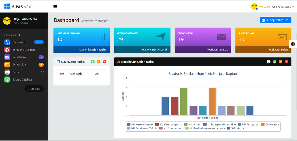Expand Statistik panel to fullscreen

point(269,62)
